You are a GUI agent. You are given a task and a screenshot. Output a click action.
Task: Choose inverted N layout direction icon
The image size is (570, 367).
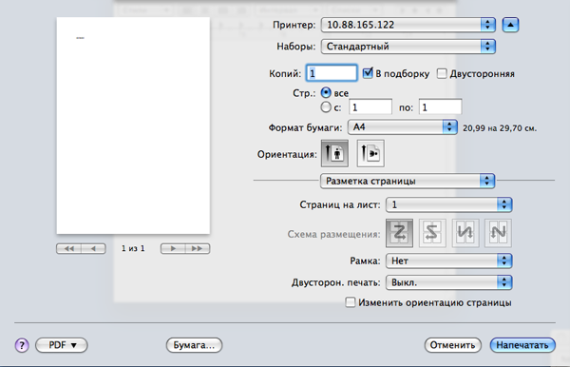pos(465,233)
